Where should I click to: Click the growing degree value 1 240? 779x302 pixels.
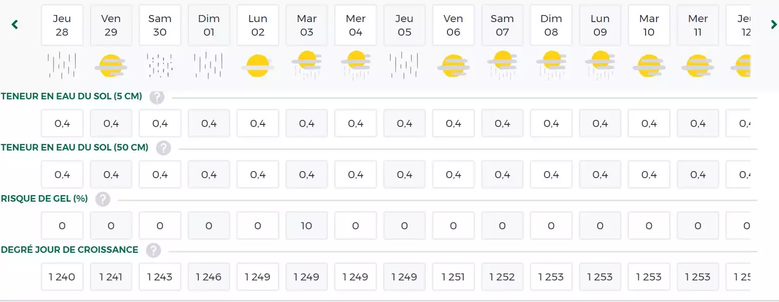coord(62,277)
